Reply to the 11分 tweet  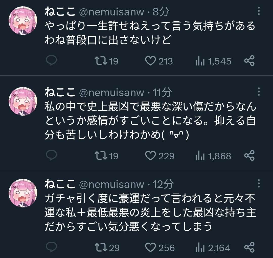point(52,156)
